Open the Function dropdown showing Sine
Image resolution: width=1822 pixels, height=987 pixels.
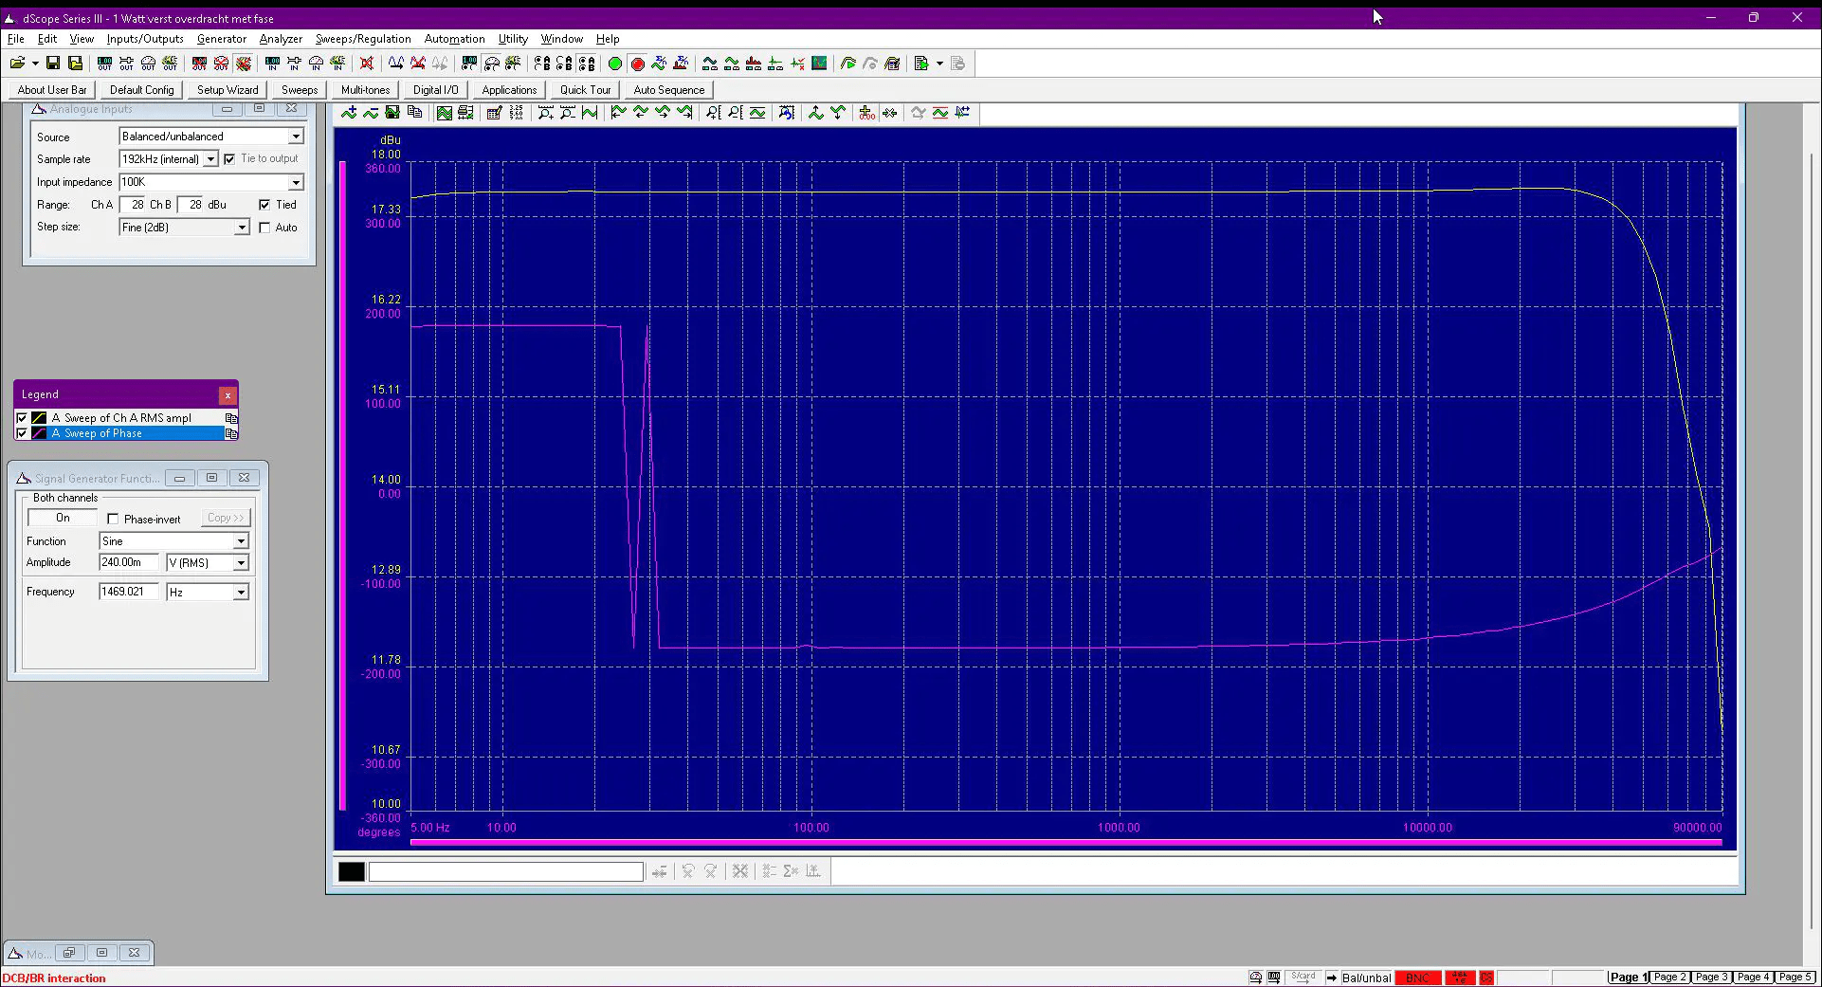[241, 541]
